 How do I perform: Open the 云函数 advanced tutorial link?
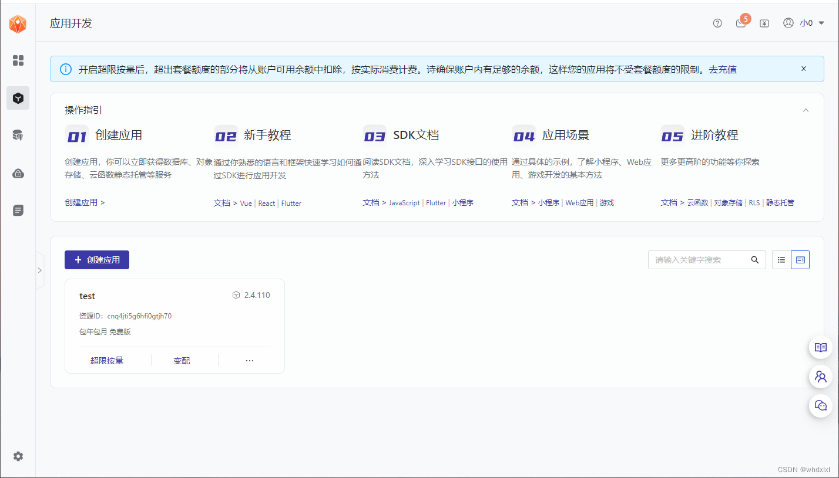coord(697,203)
